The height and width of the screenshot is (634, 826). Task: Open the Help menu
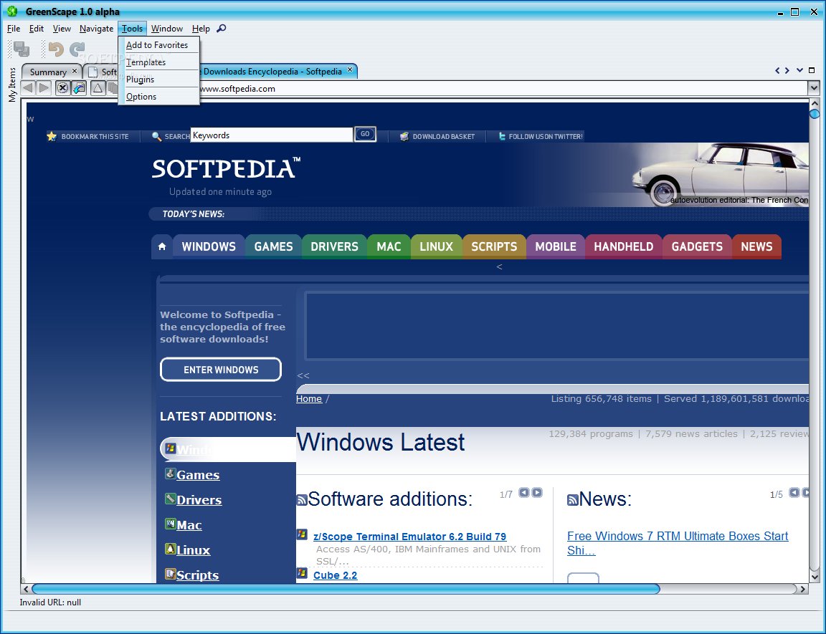coord(201,29)
